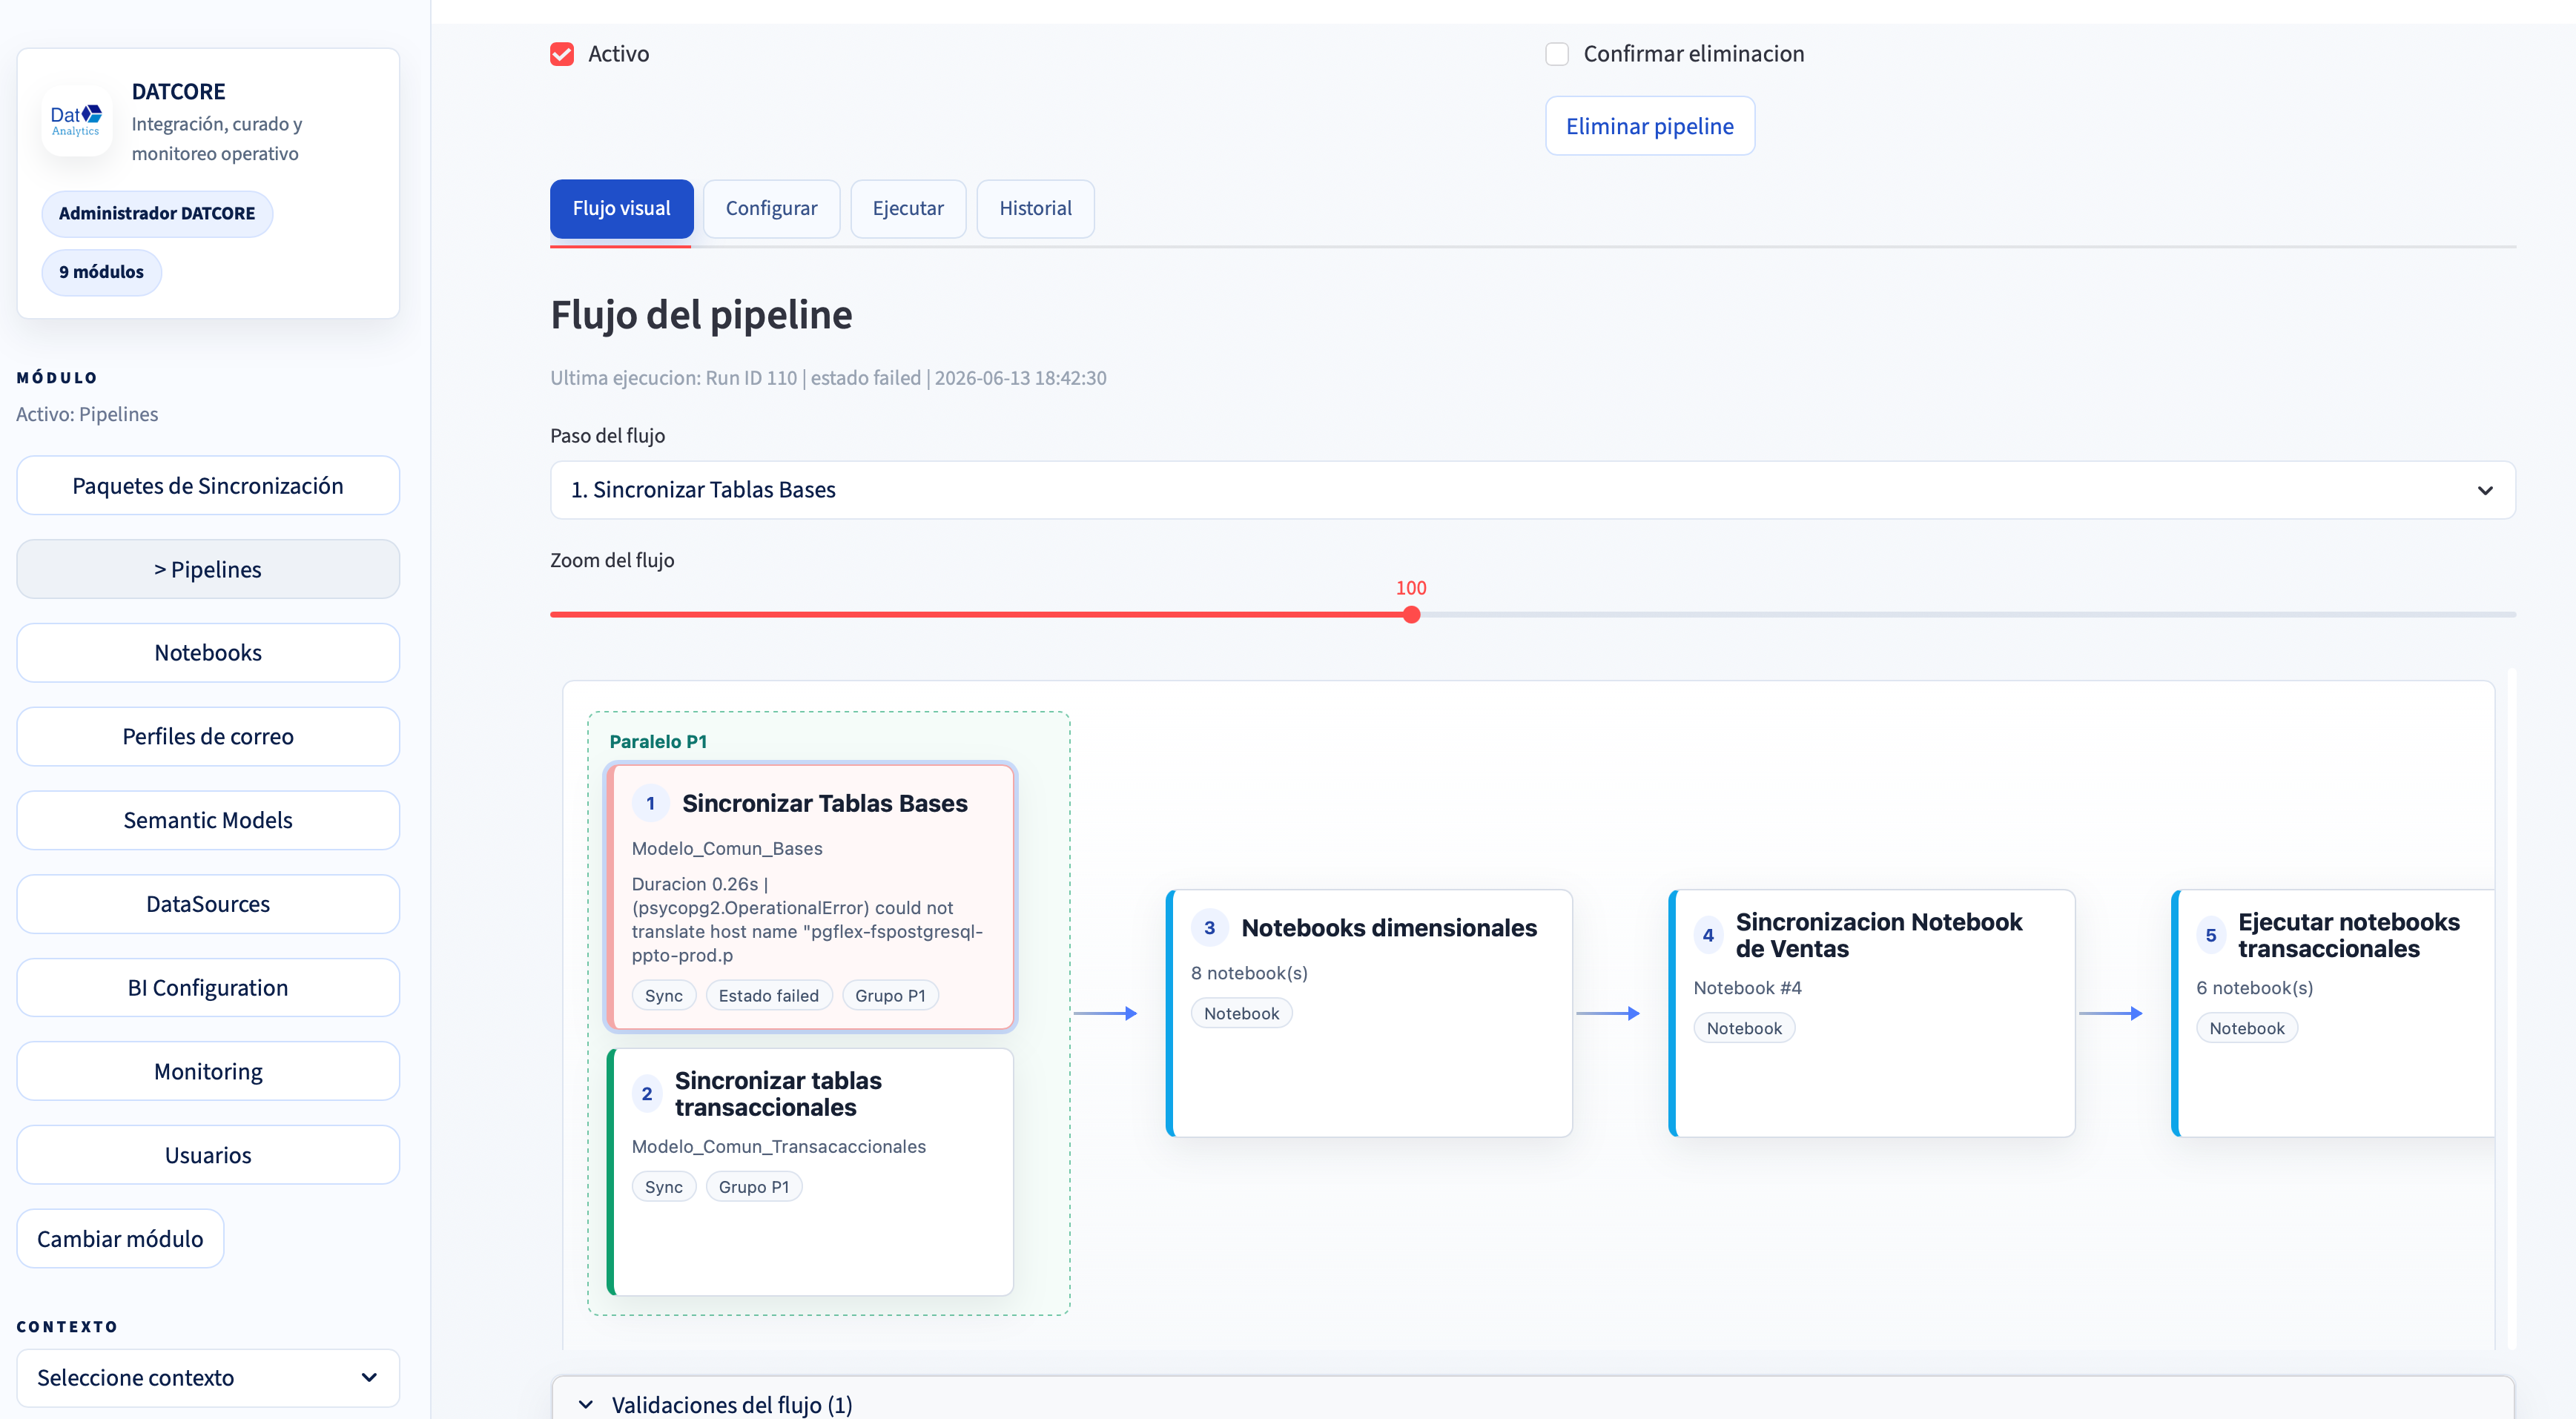Open the Monitoring module
2576x1419 pixels.
pos(208,1071)
